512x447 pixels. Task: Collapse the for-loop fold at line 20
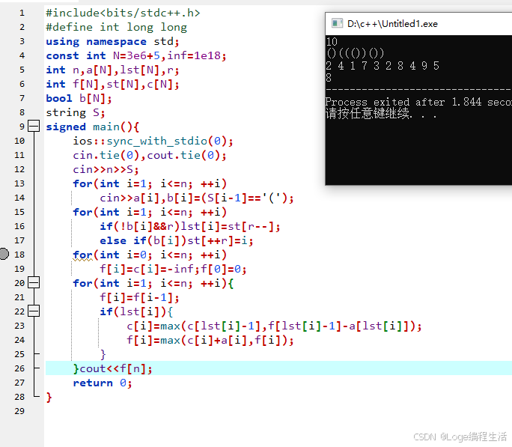click(x=34, y=282)
